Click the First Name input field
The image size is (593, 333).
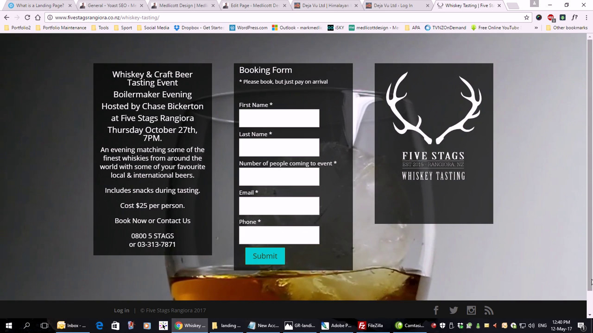click(279, 118)
